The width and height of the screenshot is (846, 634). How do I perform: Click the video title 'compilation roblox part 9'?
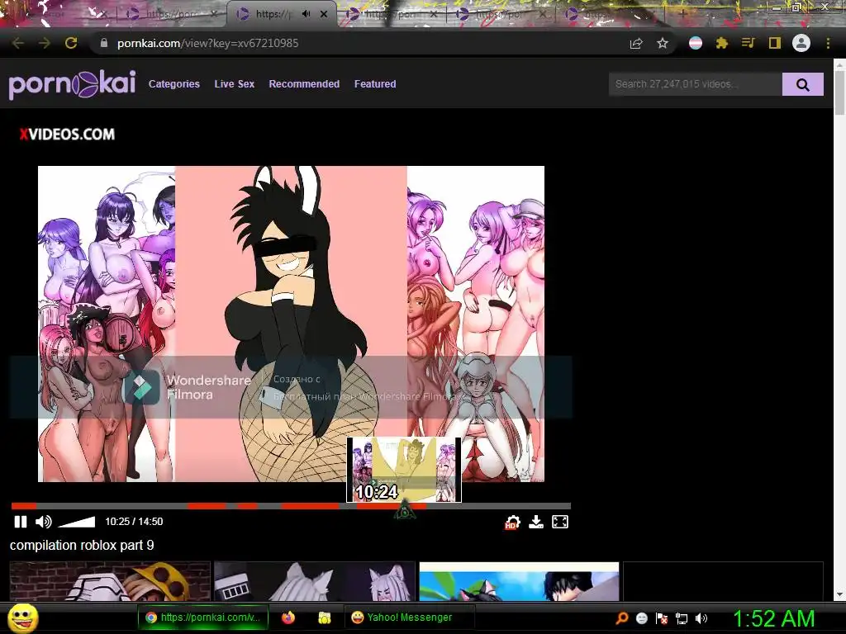[82, 545]
